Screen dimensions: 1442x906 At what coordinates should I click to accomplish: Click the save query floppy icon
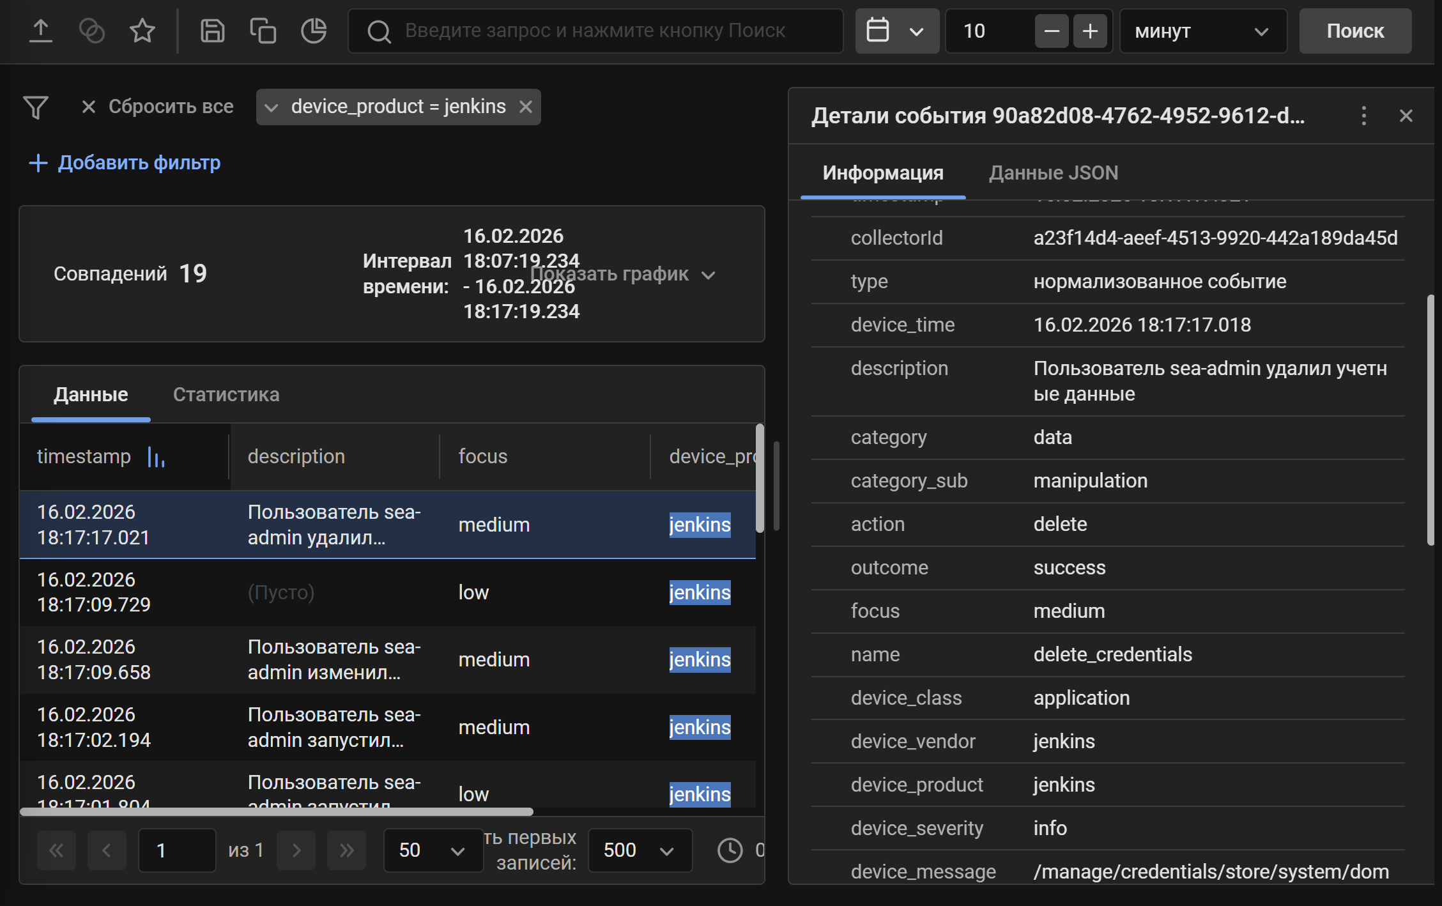[212, 31]
